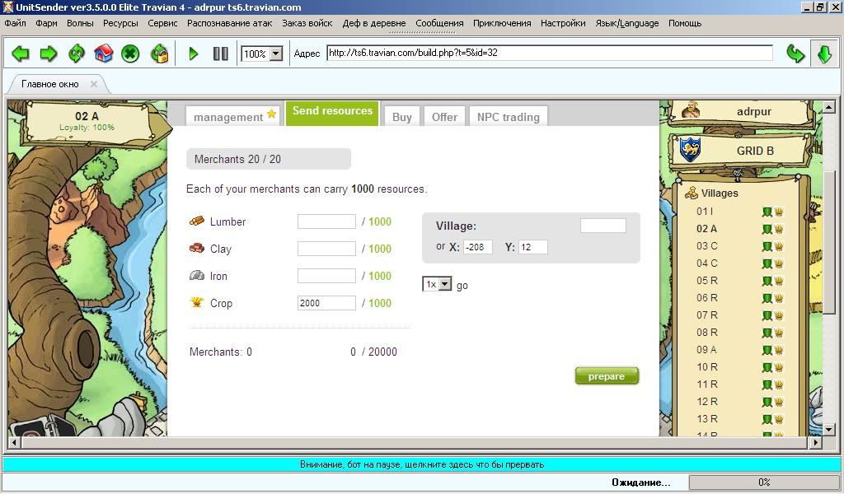Click the Iron resource icon

[x=197, y=275]
